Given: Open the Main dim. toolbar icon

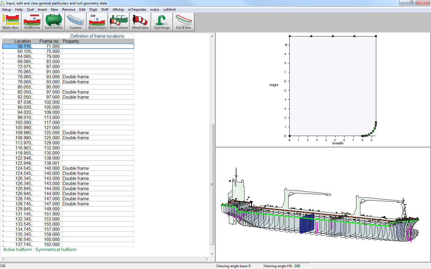Looking at the screenshot, I should coord(11,22).
